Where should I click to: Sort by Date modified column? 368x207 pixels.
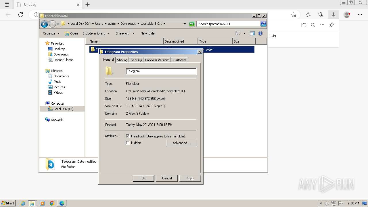(181, 41)
